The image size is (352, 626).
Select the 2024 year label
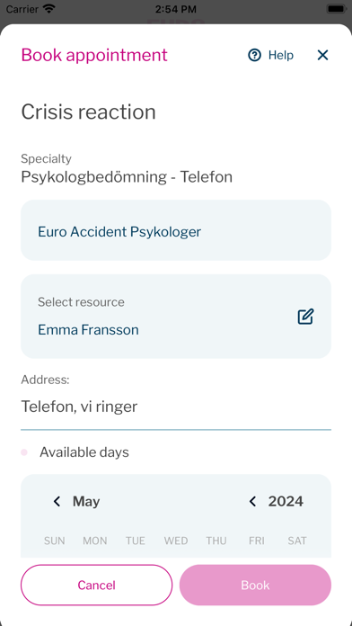pyautogui.click(x=286, y=502)
